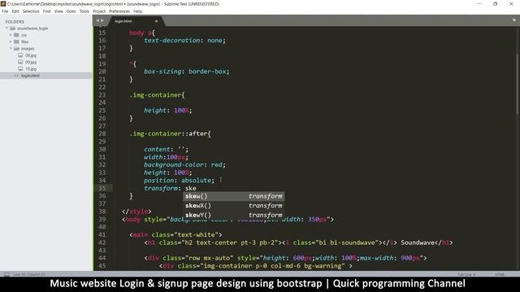This screenshot has height=292, width=520.
Task: Click the code icon beside login.html
Action: point(16,75)
